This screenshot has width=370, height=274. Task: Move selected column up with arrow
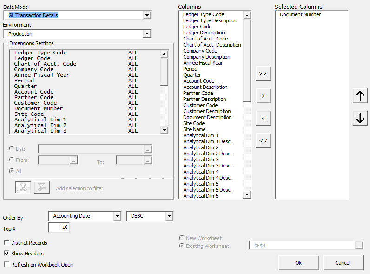(360, 96)
